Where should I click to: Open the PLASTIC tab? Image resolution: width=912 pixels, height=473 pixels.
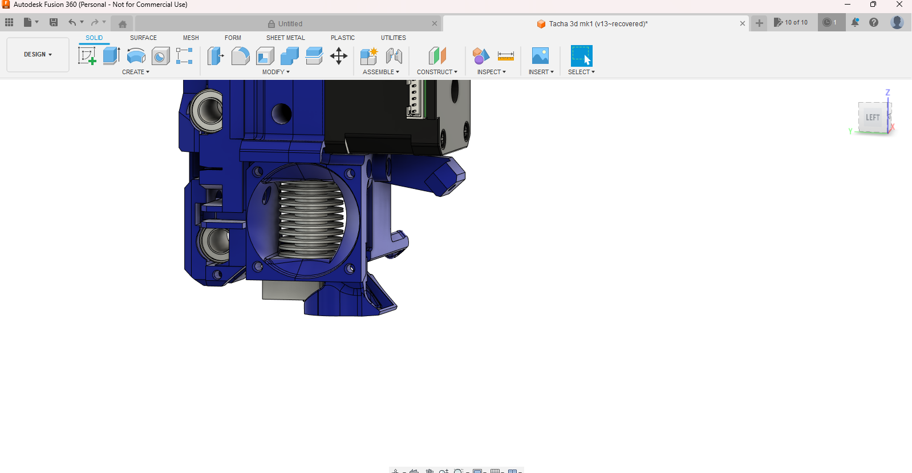(x=343, y=38)
